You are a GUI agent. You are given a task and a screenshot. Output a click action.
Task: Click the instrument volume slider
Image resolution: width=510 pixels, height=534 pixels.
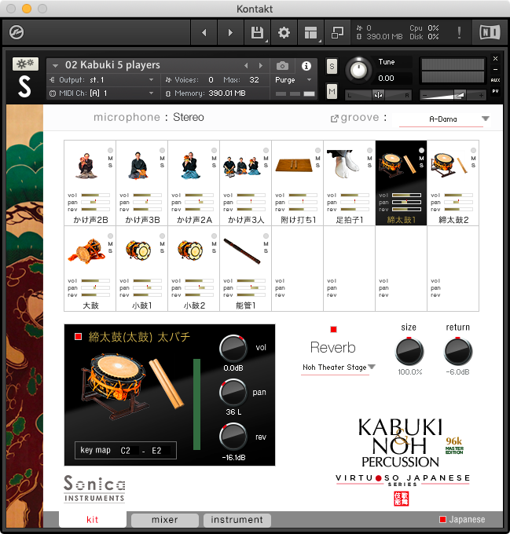coord(453,95)
